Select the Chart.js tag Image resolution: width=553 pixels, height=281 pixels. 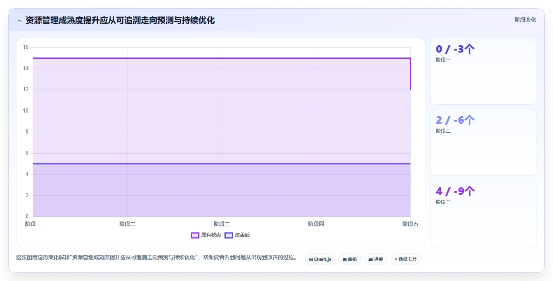[x=320, y=259]
